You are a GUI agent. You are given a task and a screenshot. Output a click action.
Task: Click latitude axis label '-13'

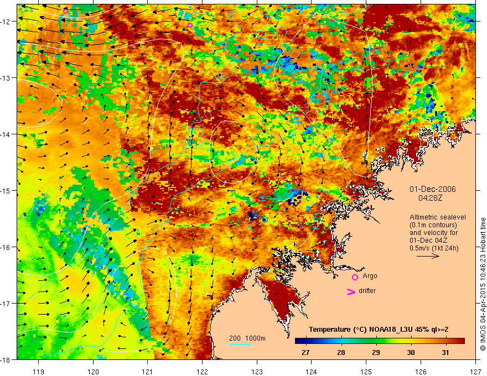[6, 78]
